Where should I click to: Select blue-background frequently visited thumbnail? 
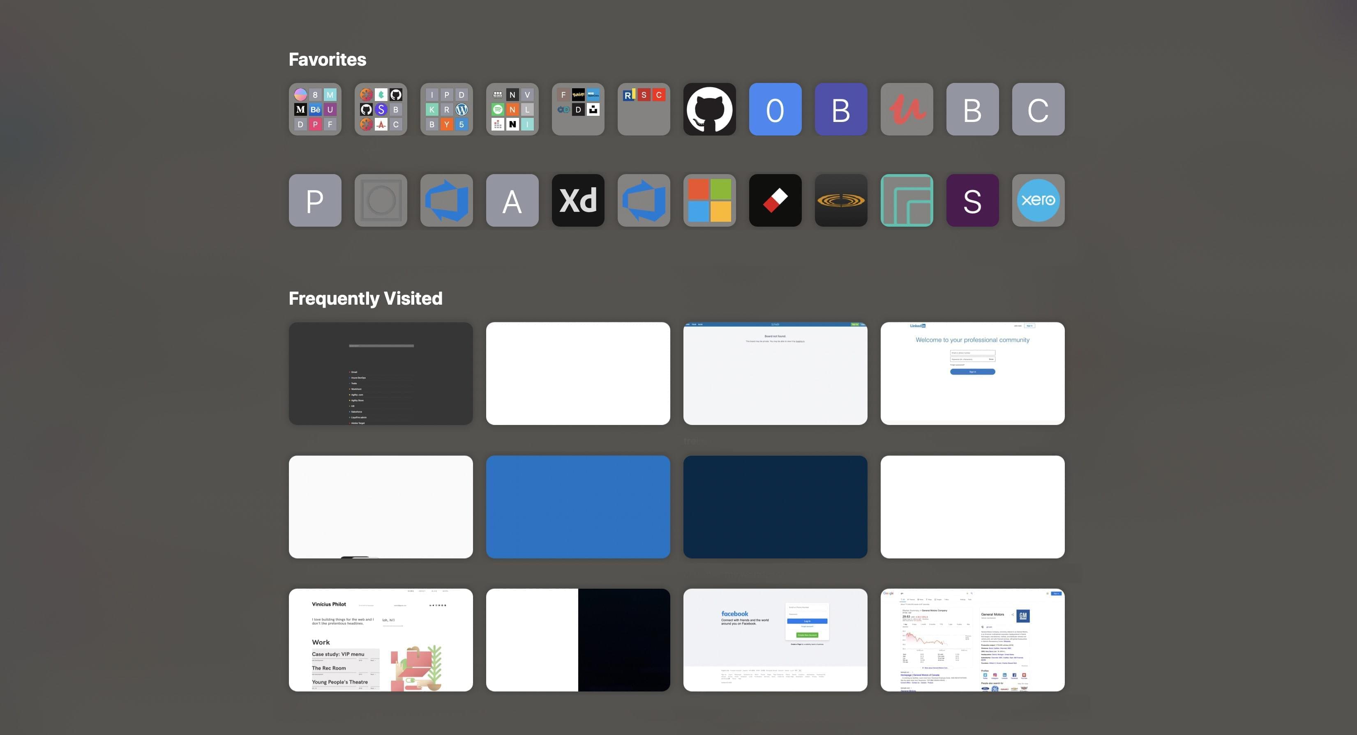tap(578, 506)
